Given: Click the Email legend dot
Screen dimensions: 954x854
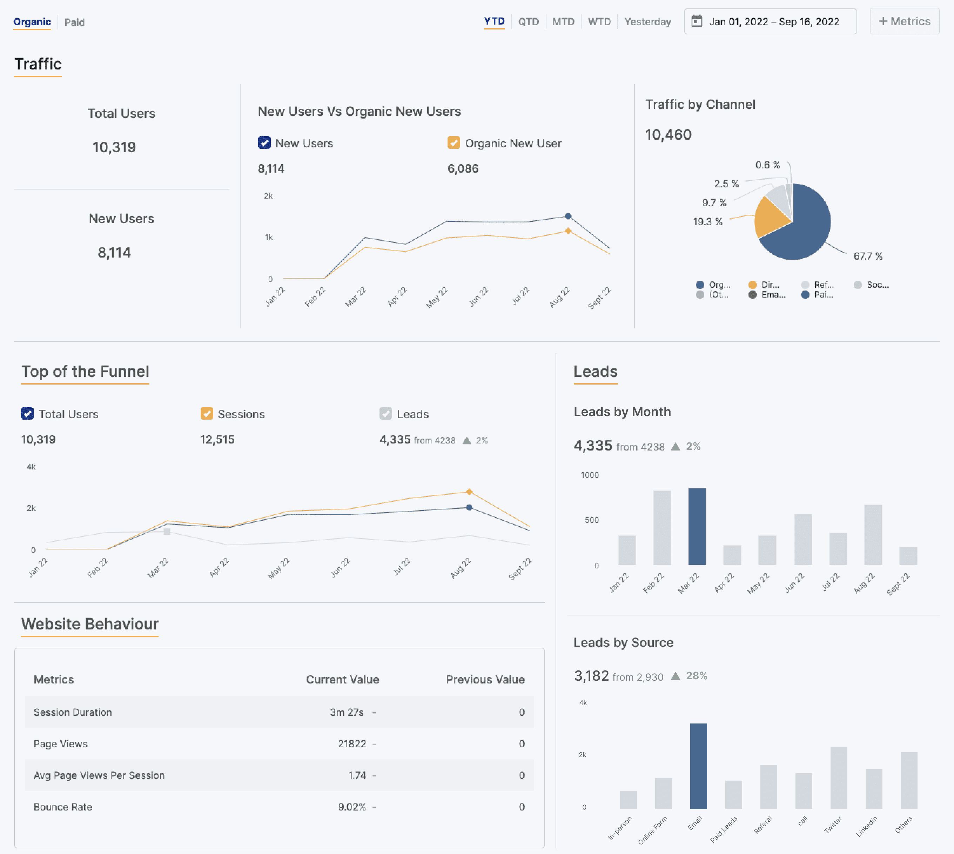Looking at the screenshot, I should pos(752,295).
